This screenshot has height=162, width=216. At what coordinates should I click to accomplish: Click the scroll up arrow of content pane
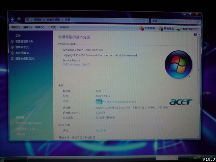tap(199, 34)
